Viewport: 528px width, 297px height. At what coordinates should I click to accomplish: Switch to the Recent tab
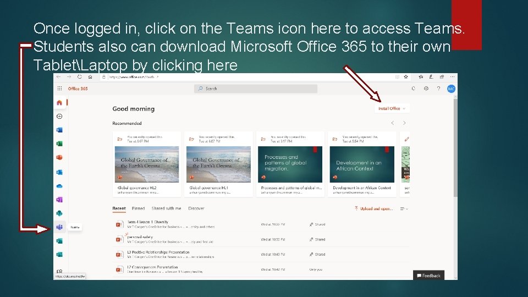pyautogui.click(x=119, y=208)
